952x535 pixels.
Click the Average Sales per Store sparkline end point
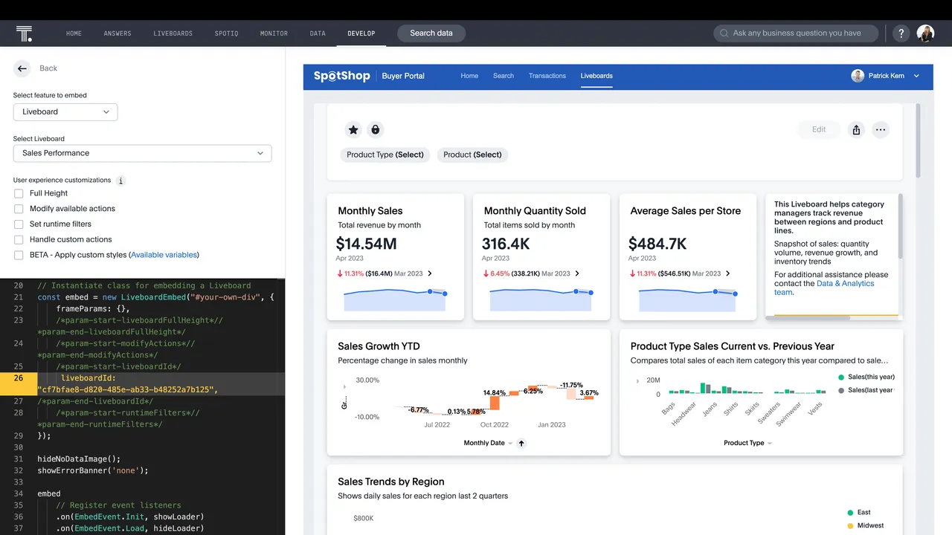pos(736,294)
